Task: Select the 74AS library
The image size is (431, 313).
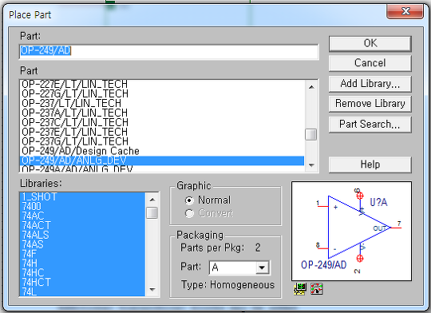Action: point(82,244)
